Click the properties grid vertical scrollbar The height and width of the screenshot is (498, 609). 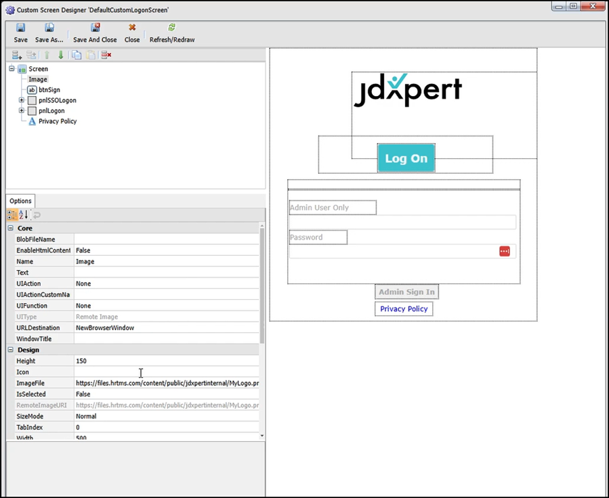tap(262, 304)
